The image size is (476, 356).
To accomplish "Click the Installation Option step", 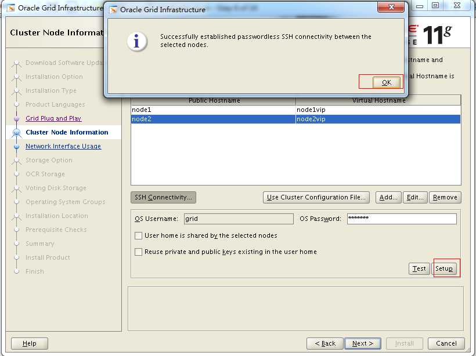I will 54,77.
